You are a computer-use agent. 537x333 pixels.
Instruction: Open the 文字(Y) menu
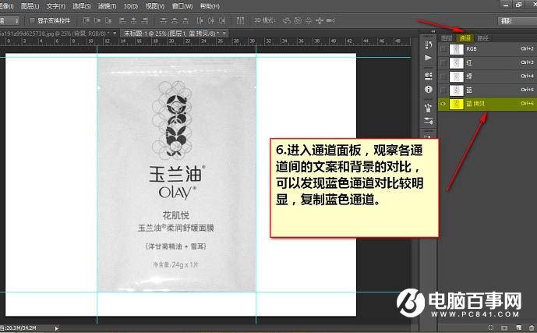pyautogui.click(x=56, y=6)
